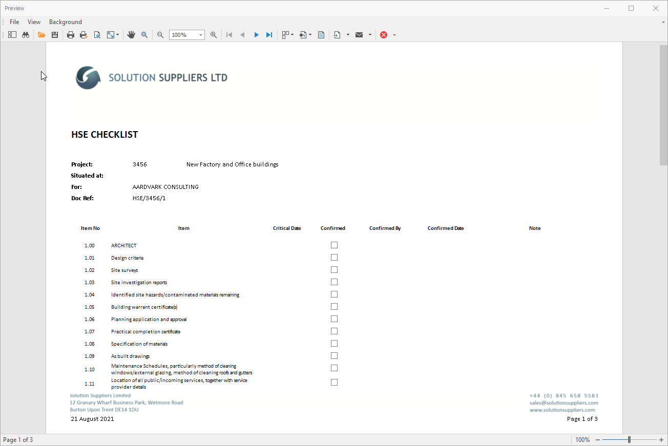Open menu bar options arrow at far right
Screen dimensions: 668x446
click(663, 22)
